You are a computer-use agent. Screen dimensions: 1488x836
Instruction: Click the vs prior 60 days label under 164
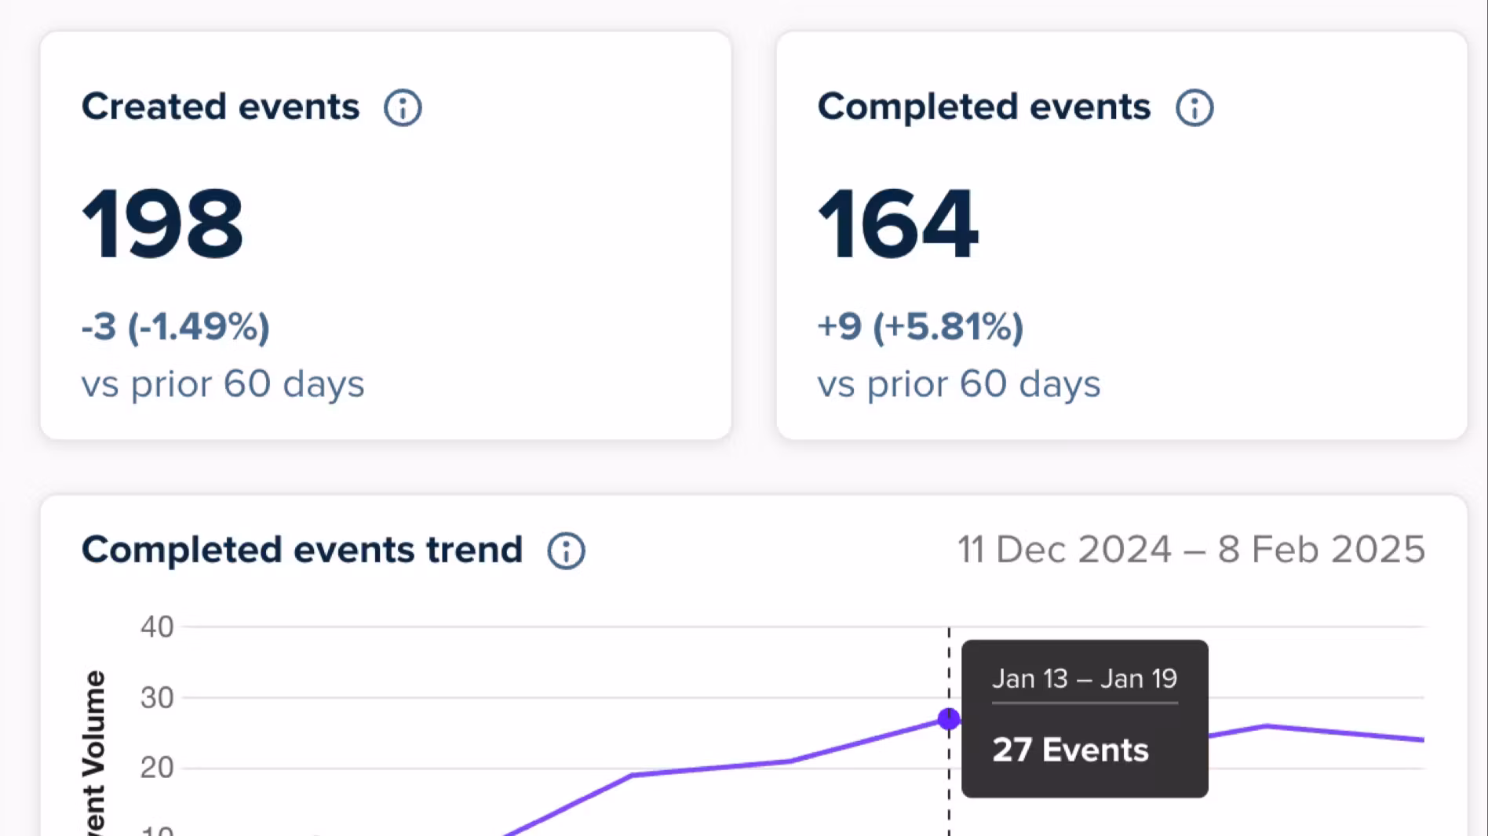click(959, 383)
